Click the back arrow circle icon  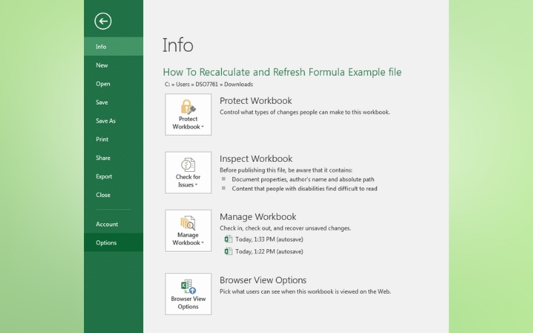(x=103, y=21)
